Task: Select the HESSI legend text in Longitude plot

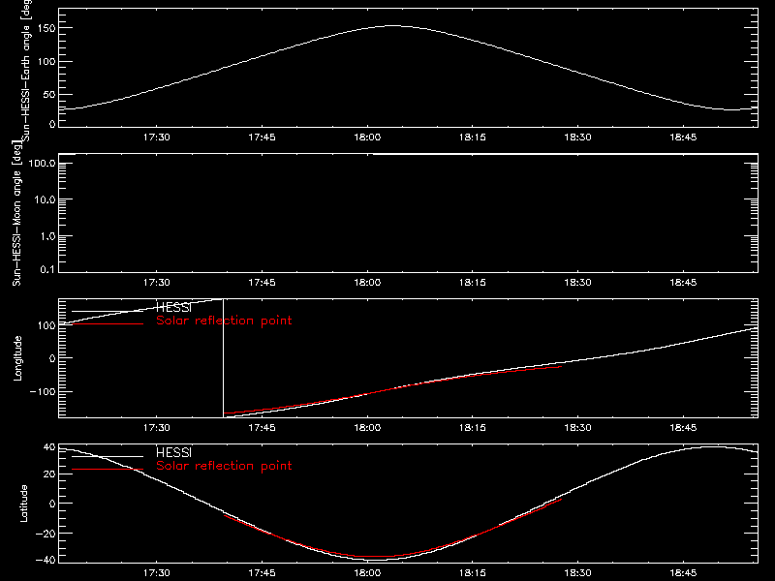Action: click(x=173, y=307)
